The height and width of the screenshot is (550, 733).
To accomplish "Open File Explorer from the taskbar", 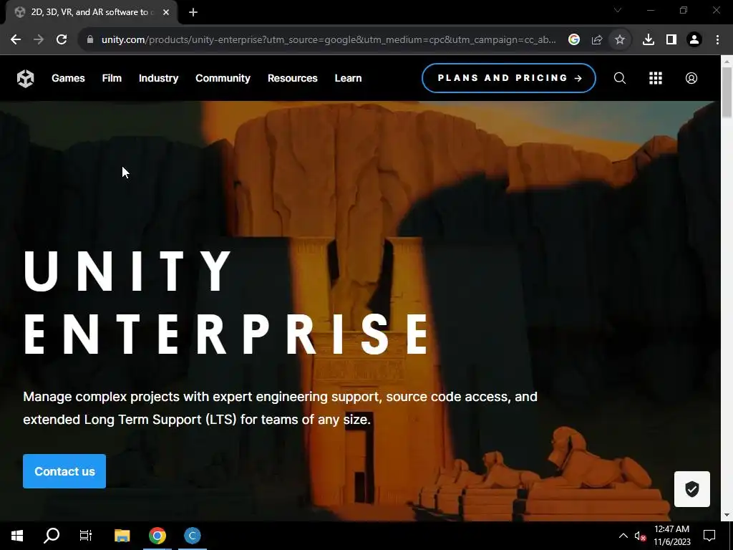I will click(122, 536).
